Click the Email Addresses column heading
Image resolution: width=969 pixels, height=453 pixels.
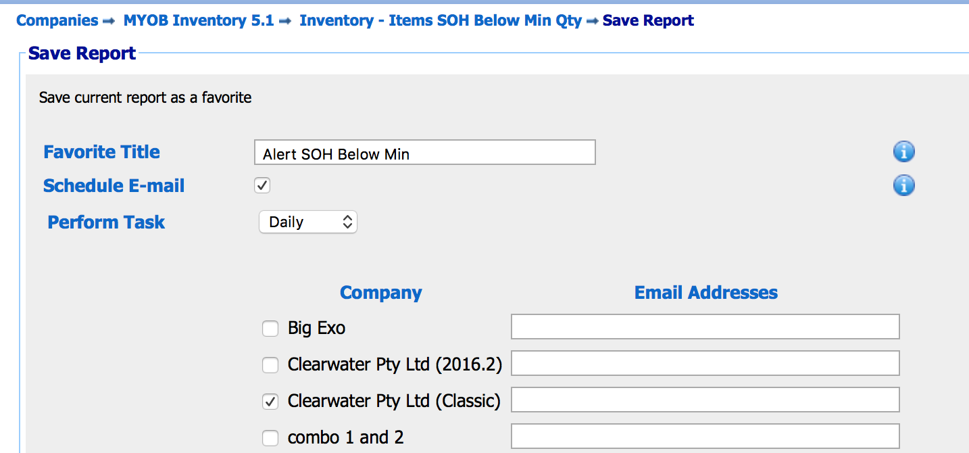pyautogui.click(x=706, y=293)
